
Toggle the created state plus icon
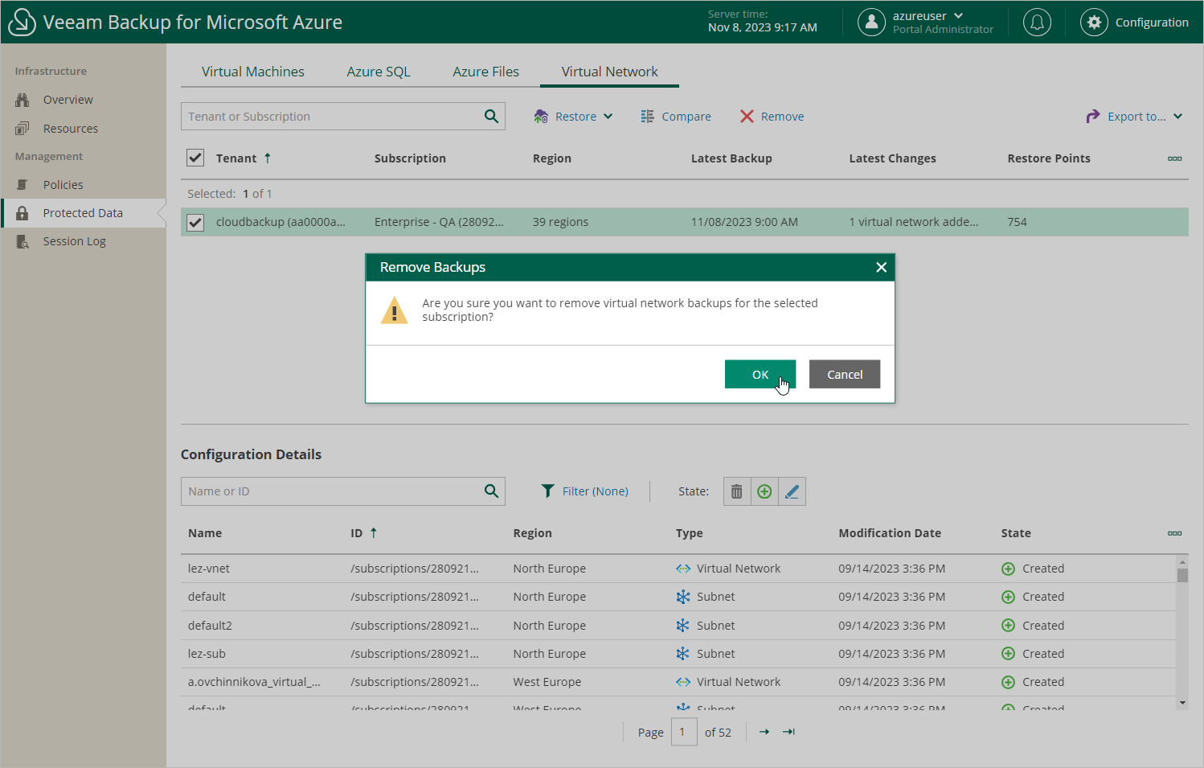[x=764, y=491]
